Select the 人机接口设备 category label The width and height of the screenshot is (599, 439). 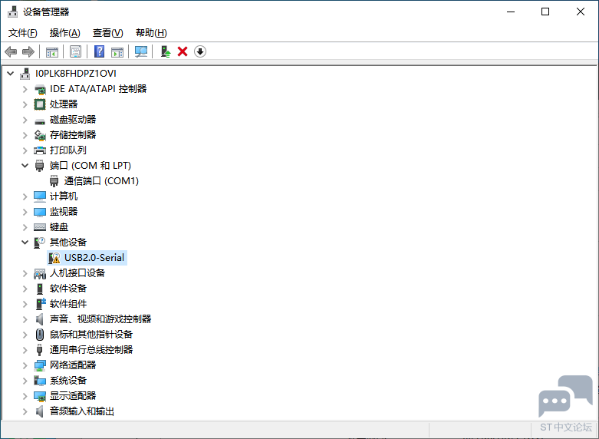(x=77, y=273)
